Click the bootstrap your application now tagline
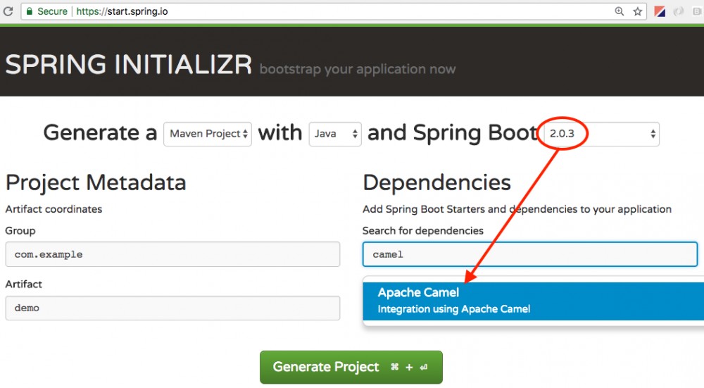This screenshot has height=388, width=704. click(x=358, y=69)
